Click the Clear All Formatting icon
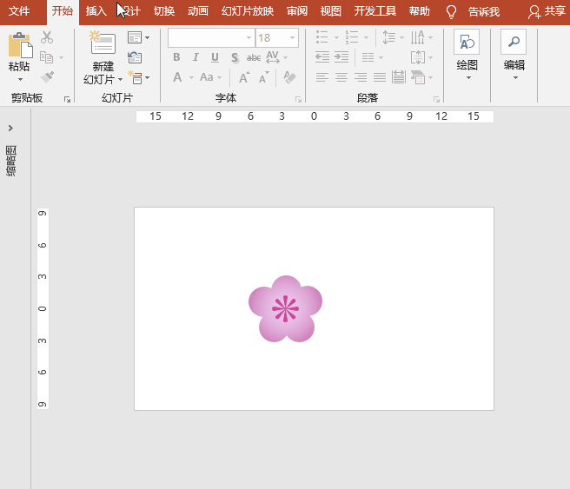The image size is (570, 489). click(x=289, y=77)
